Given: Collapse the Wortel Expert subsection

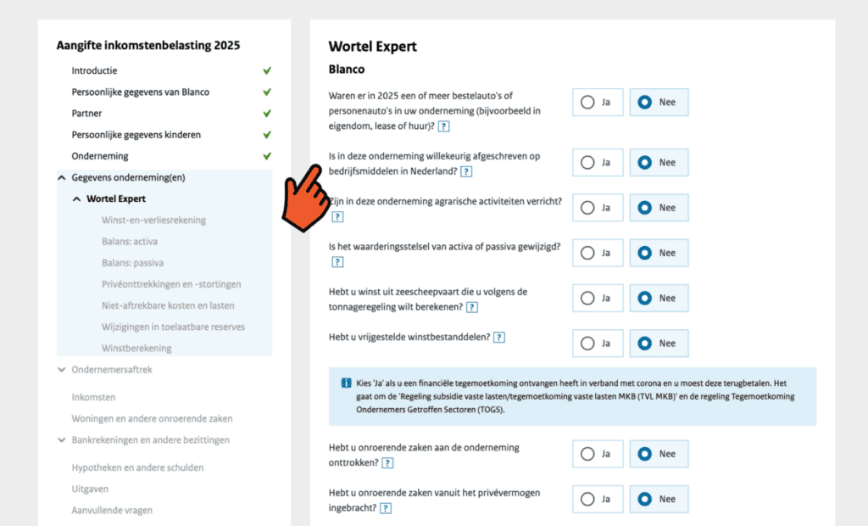Looking at the screenshot, I should tap(77, 199).
